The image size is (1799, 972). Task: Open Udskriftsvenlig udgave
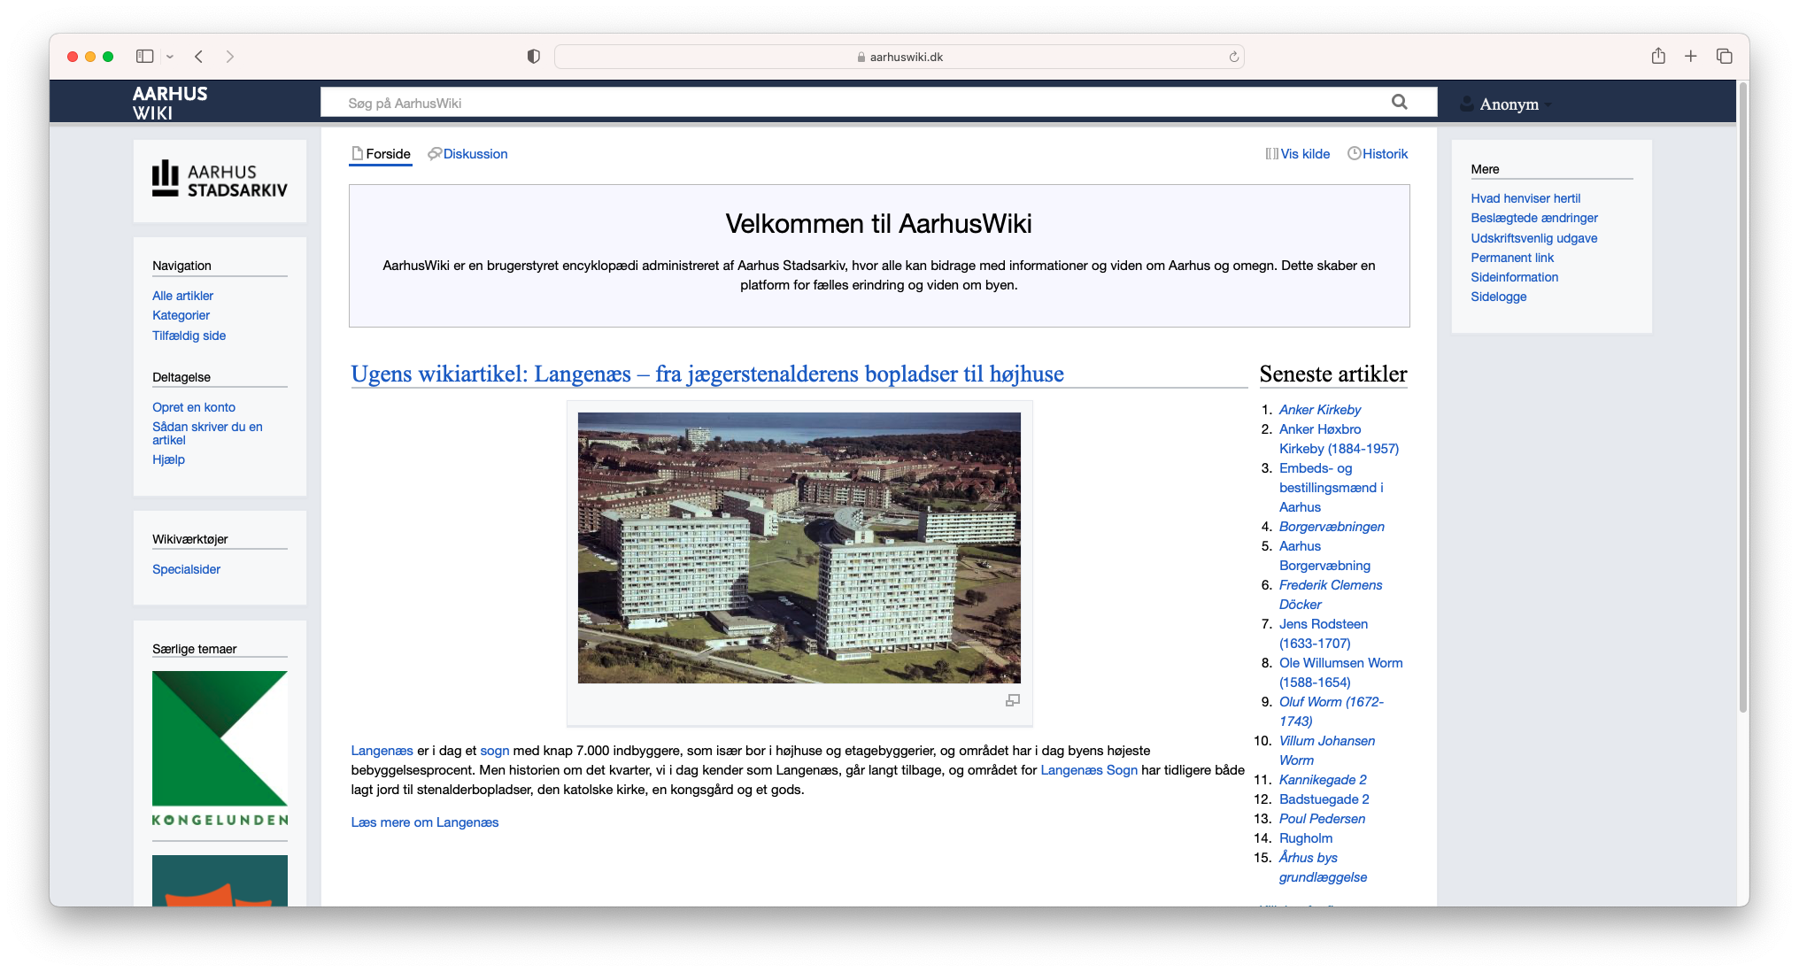tap(1534, 238)
